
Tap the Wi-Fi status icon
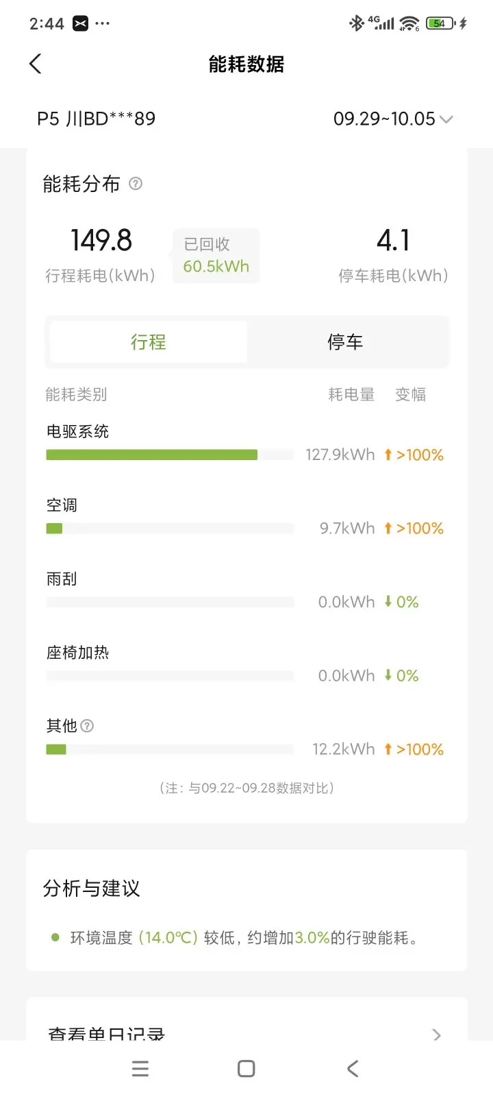click(x=409, y=23)
